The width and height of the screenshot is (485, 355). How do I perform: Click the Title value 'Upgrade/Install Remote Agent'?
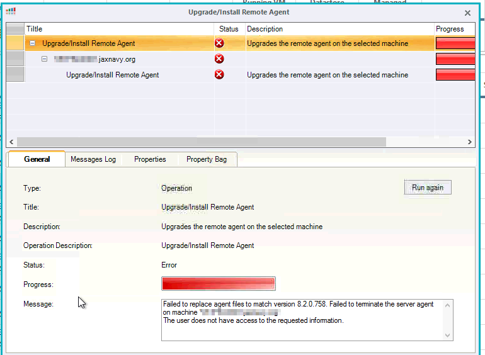(x=208, y=207)
